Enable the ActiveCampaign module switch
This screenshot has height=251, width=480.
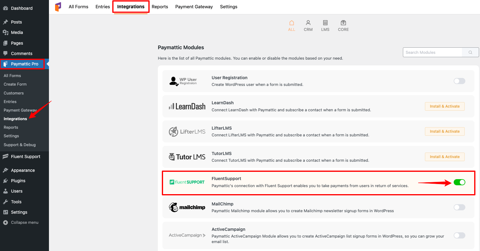click(x=460, y=235)
